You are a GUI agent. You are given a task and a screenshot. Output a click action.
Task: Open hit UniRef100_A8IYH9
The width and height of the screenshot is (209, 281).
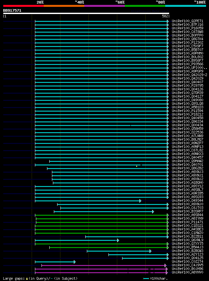[x=187, y=218]
